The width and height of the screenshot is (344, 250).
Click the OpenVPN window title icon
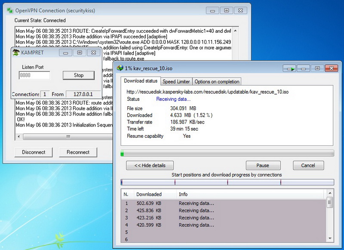(x=10, y=10)
